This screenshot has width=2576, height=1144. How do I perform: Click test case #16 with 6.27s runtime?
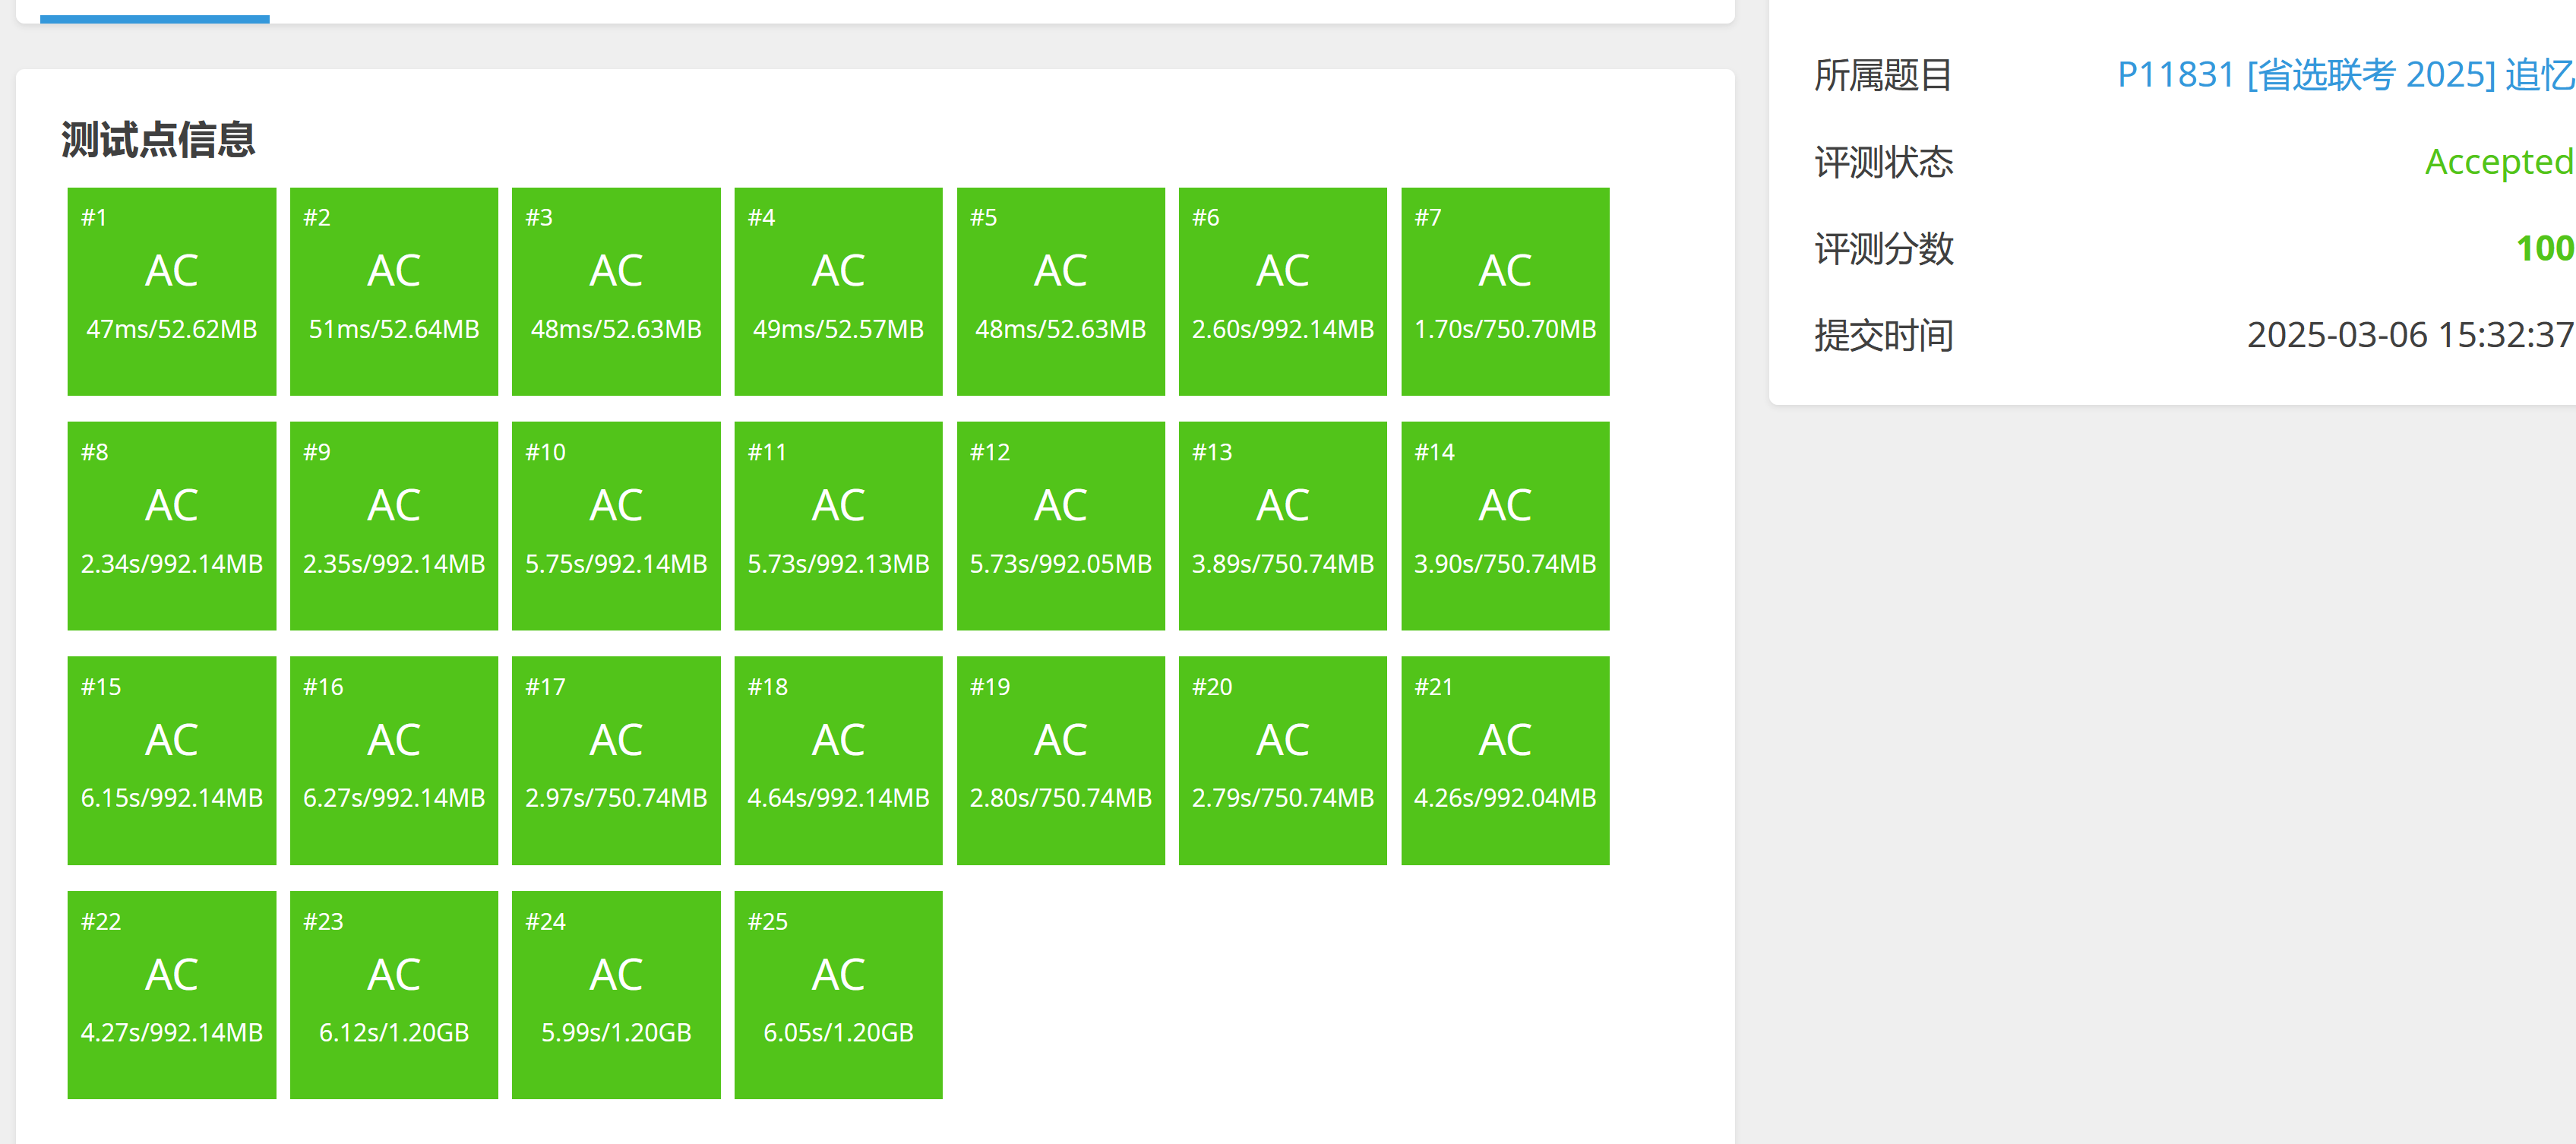[393, 760]
